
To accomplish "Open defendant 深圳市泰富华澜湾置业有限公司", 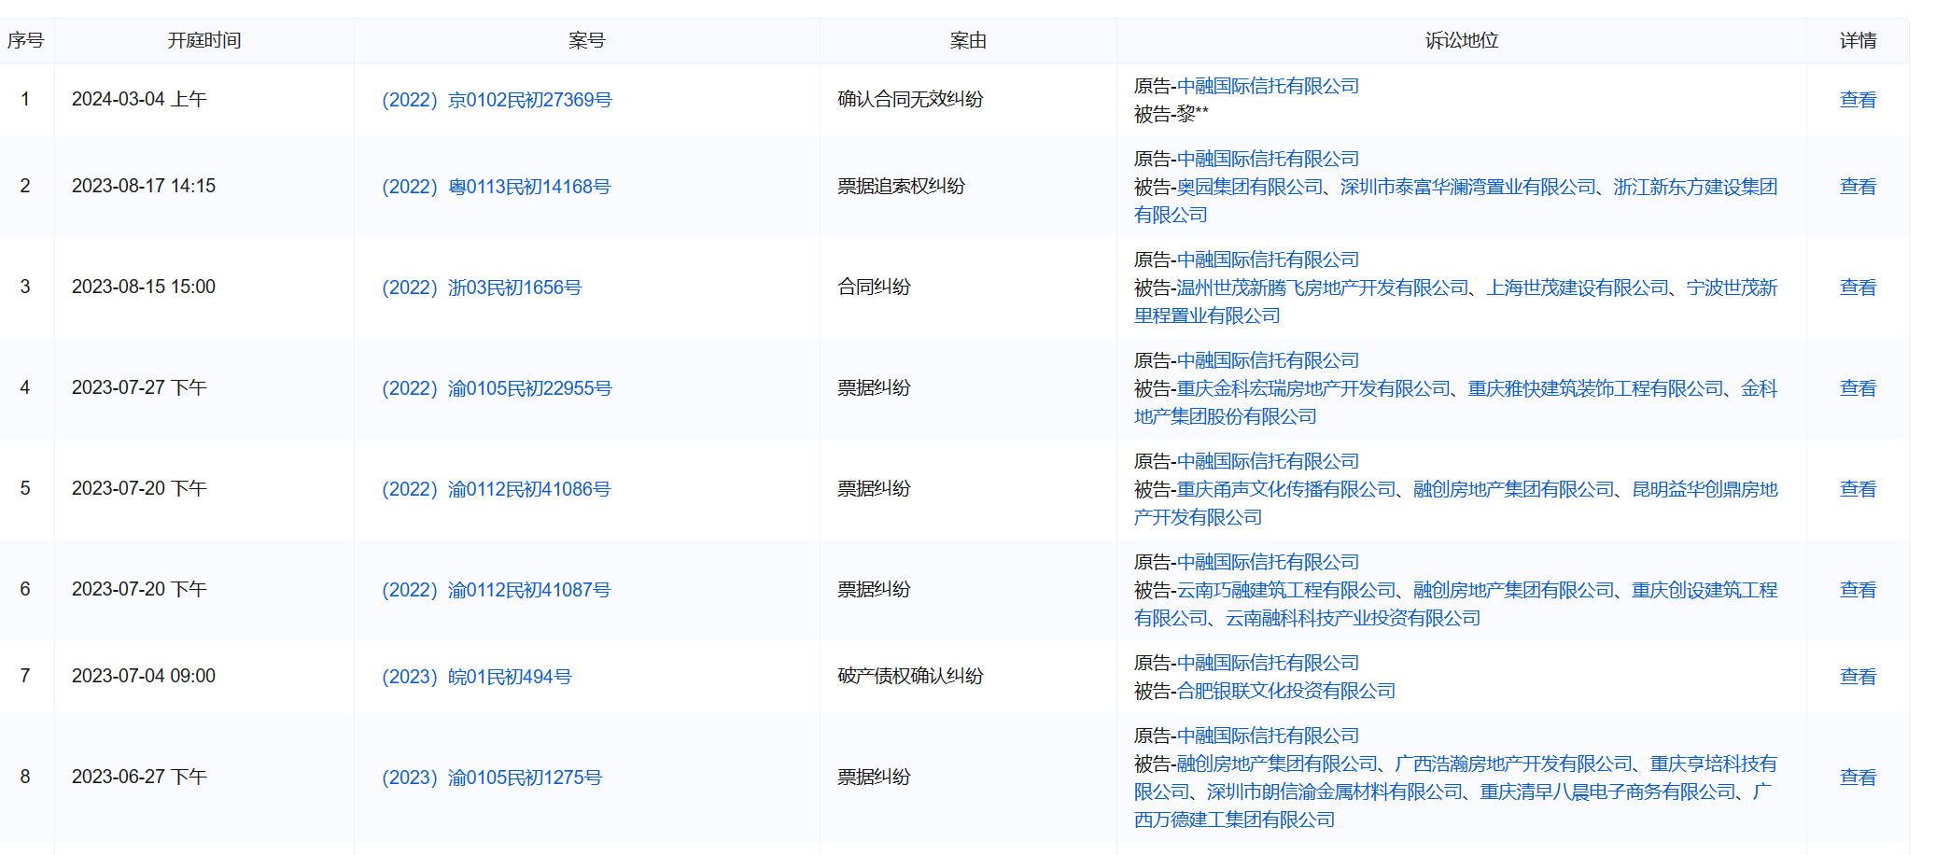I will (1468, 187).
